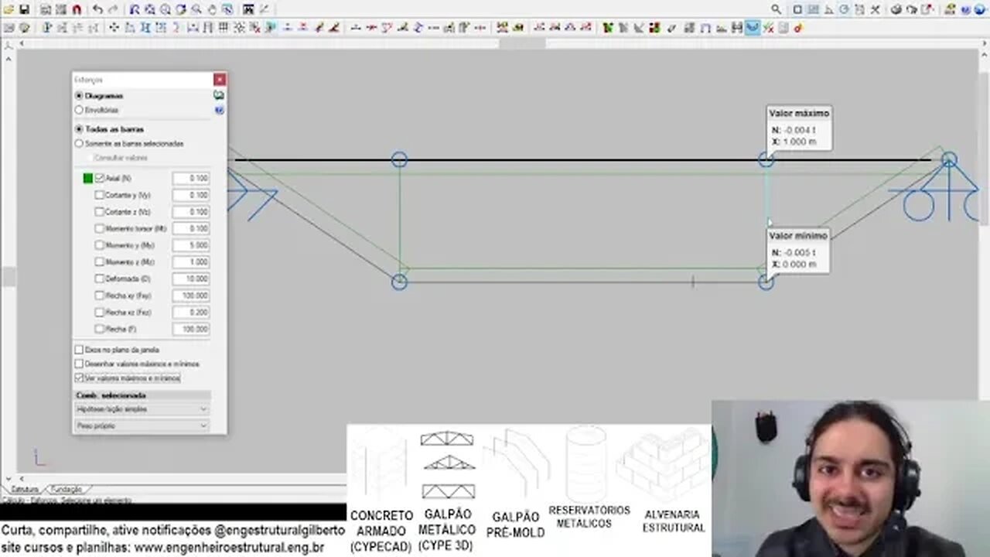Uncheck the Axial (N) checkbox
Screen dimensions: 990x557
pos(100,178)
